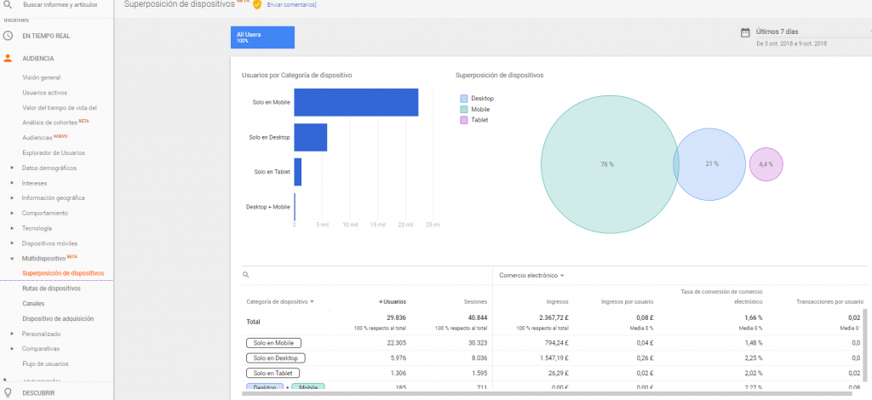
Task: Expand Información geográfica menu
Action: [x=53, y=197]
